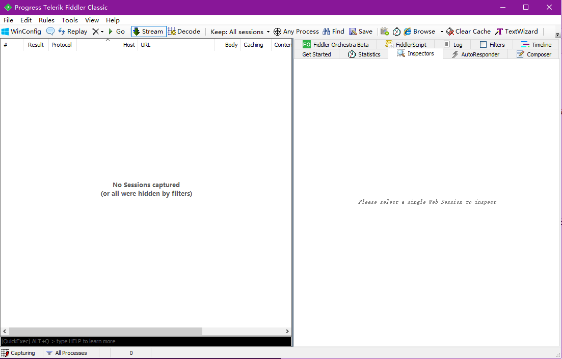Screen dimensions: 562x359
Task: Sort by the Body column header
Action: click(x=228, y=45)
